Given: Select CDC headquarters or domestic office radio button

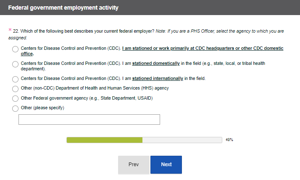Looking at the screenshot, I should pos(16,49).
